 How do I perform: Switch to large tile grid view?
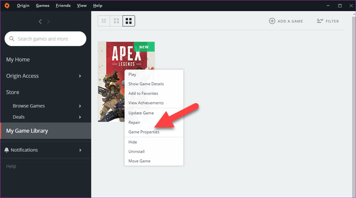129,21
